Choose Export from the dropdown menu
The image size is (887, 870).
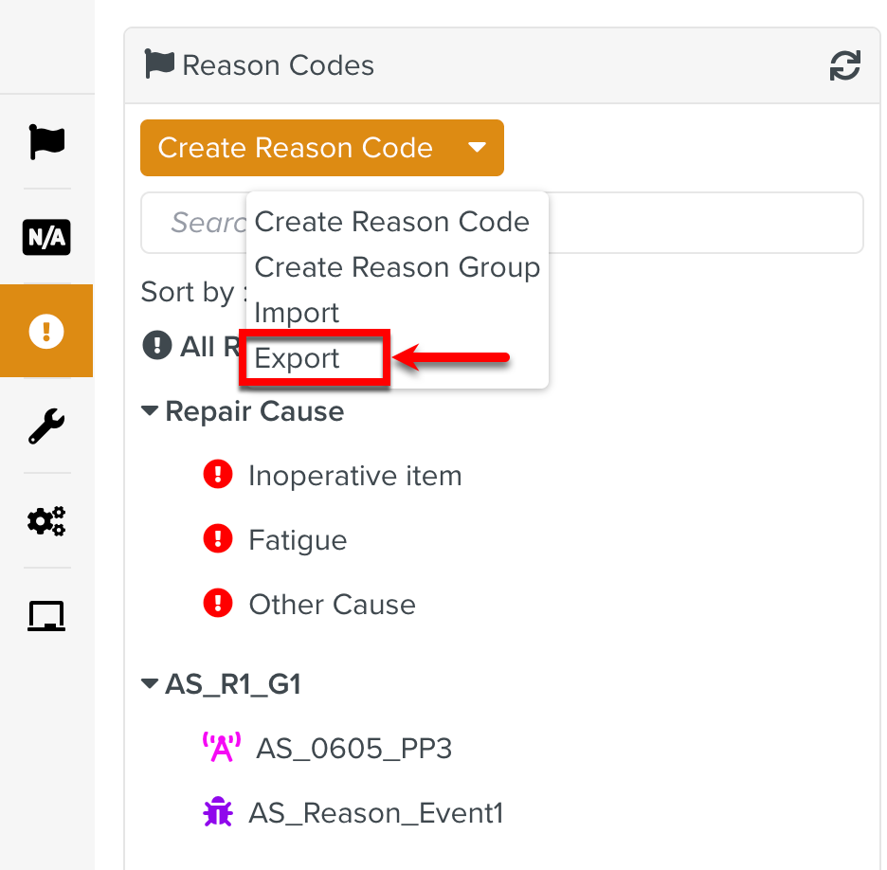298,359
